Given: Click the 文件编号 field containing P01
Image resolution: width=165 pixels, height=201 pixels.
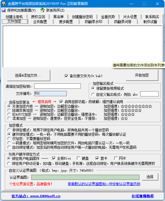Looking at the screenshot, I should (x=50, y=94).
